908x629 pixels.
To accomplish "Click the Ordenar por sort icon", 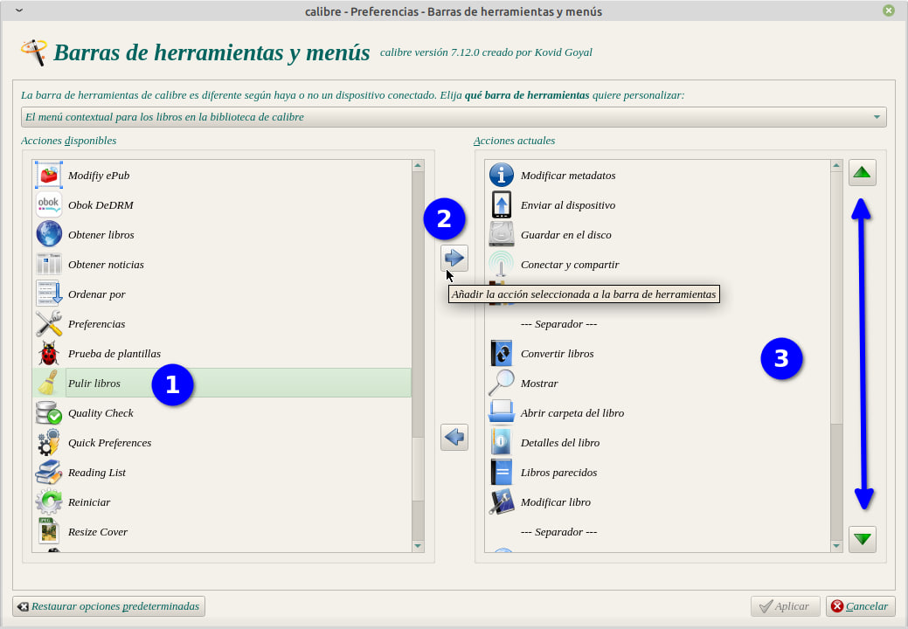I will (49, 294).
